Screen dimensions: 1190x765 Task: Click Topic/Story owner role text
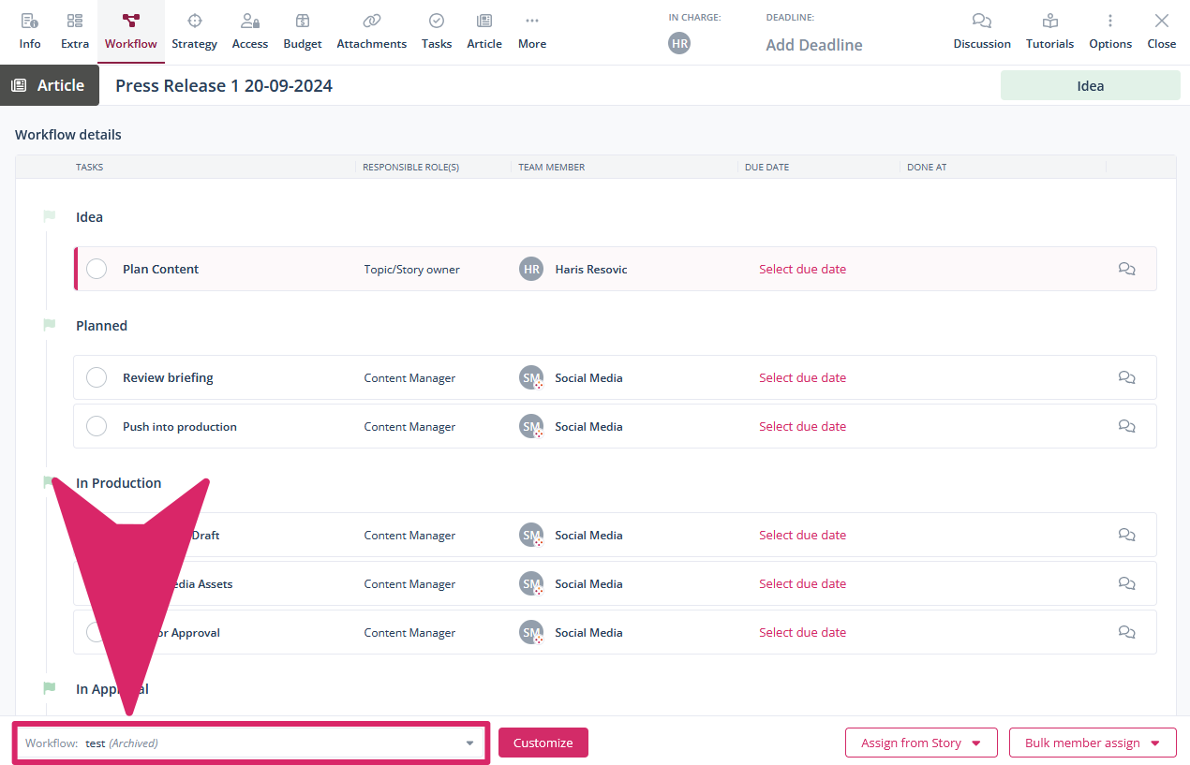point(412,269)
